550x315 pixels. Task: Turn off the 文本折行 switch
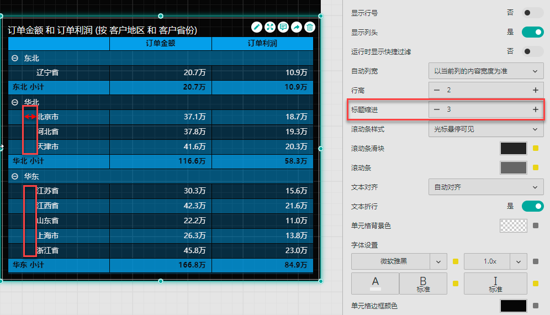coord(532,206)
